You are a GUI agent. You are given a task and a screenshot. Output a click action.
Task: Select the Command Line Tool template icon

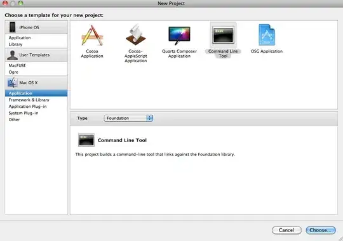tap(223, 35)
